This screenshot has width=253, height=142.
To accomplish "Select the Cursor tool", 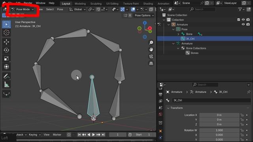I will 6,32.
